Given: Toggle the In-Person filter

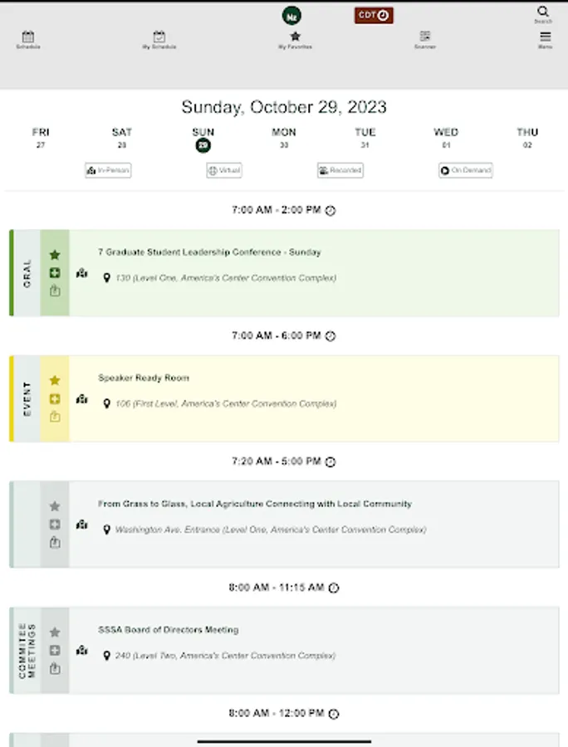Looking at the screenshot, I should [108, 170].
